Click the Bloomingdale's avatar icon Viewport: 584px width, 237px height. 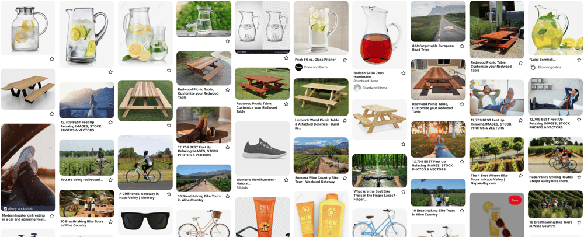point(533,67)
